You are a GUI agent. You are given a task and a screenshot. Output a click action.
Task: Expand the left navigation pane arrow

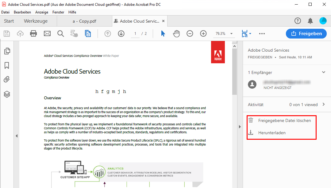(x=17, y=136)
